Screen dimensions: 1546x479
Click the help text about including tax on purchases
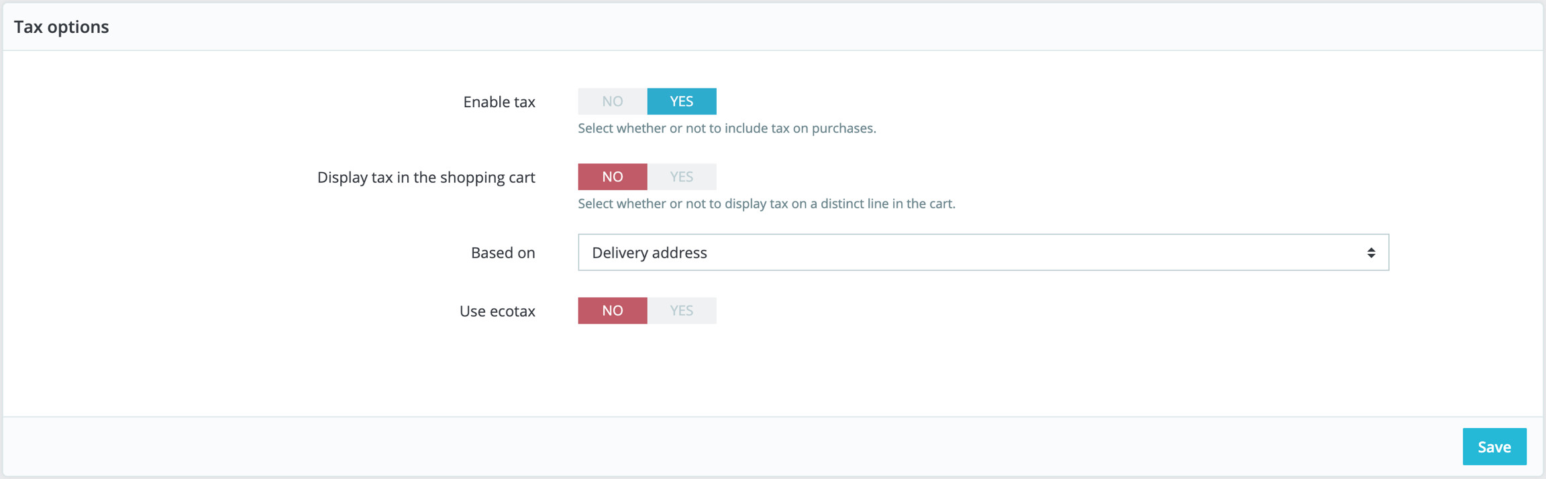[x=727, y=128]
